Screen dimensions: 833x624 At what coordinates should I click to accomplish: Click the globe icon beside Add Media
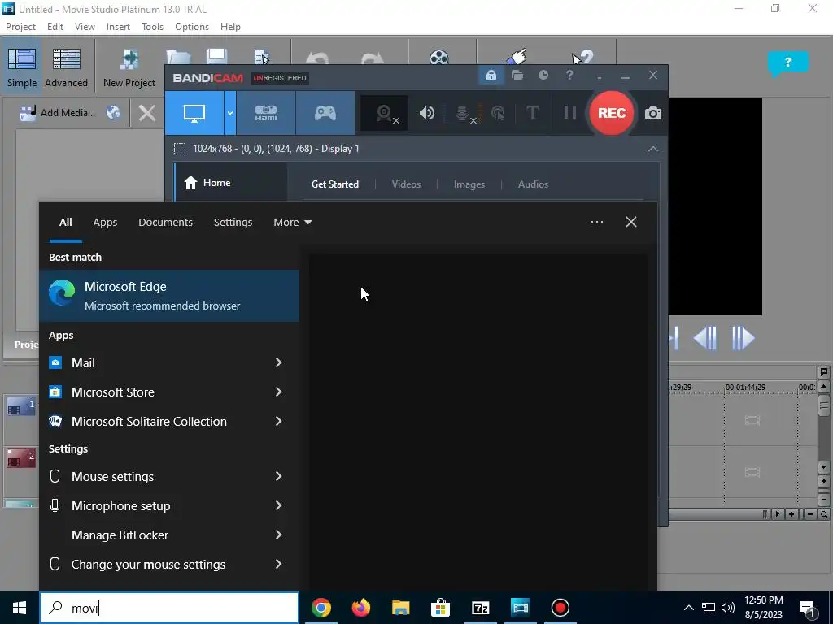[x=113, y=112]
